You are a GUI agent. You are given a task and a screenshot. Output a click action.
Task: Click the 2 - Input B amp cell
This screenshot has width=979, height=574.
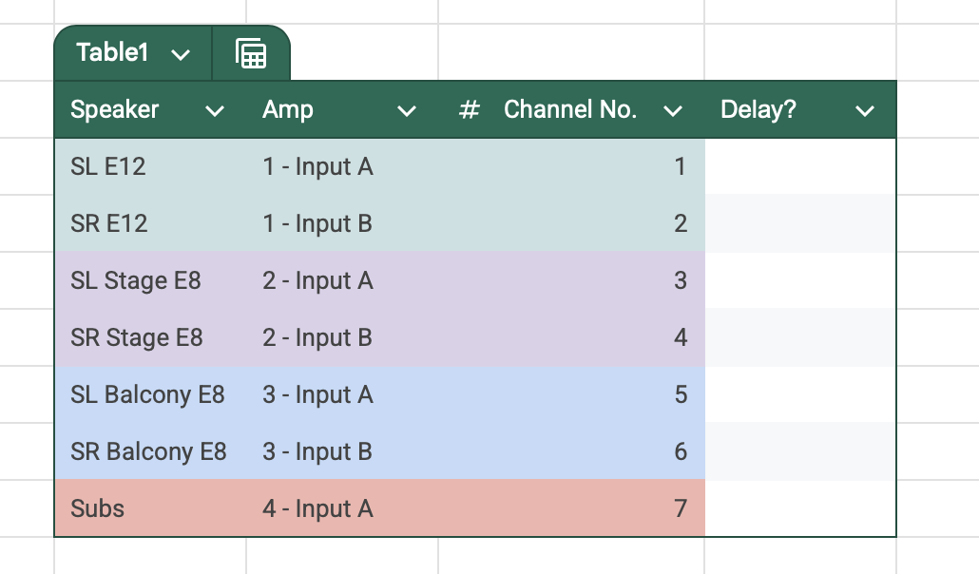click(342, 337)
